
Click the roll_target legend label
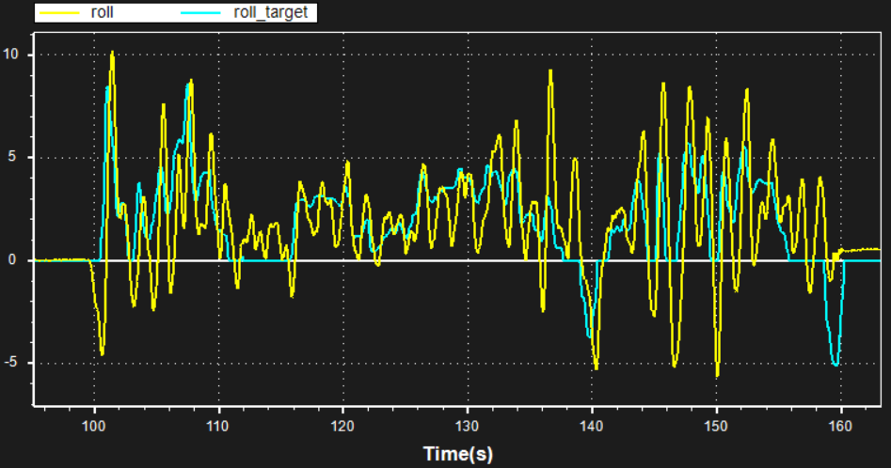point(270,12)
